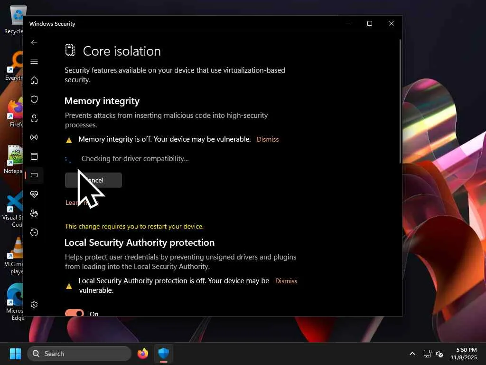The image size is (486, 365).
Task: Click 'Local Security Authority protection' heading
Action: click(140, 242)
